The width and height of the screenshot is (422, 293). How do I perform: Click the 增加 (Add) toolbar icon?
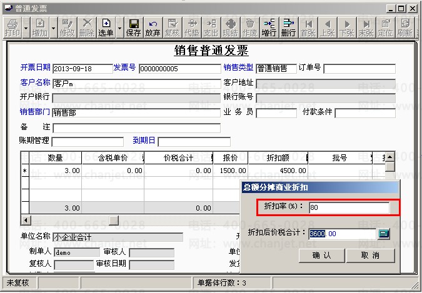coord(39,27)
